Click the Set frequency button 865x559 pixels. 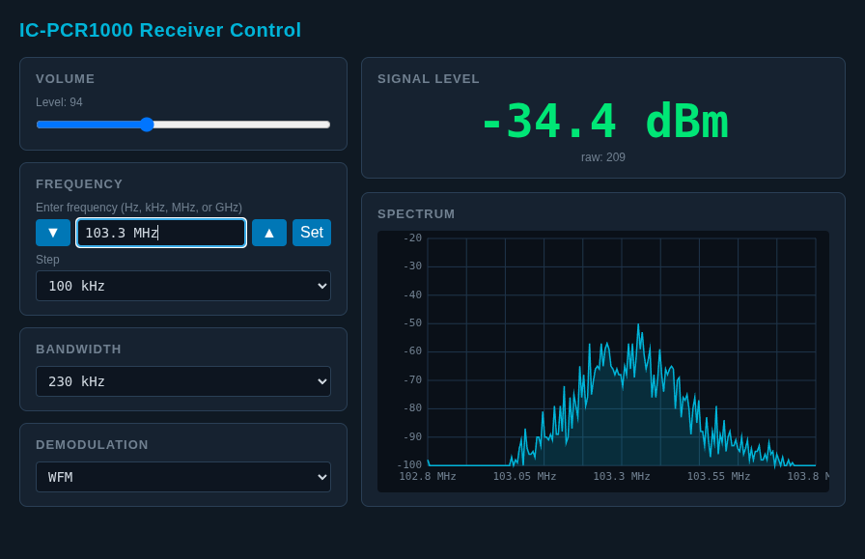(311, 233)
